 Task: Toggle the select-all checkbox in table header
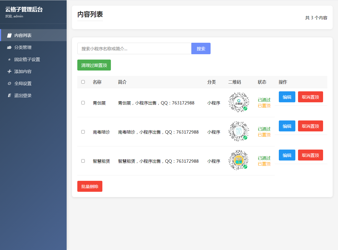(x=83, y=82)
